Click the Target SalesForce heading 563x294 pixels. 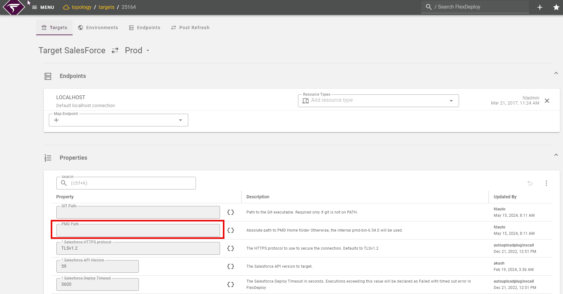[72, 50]
